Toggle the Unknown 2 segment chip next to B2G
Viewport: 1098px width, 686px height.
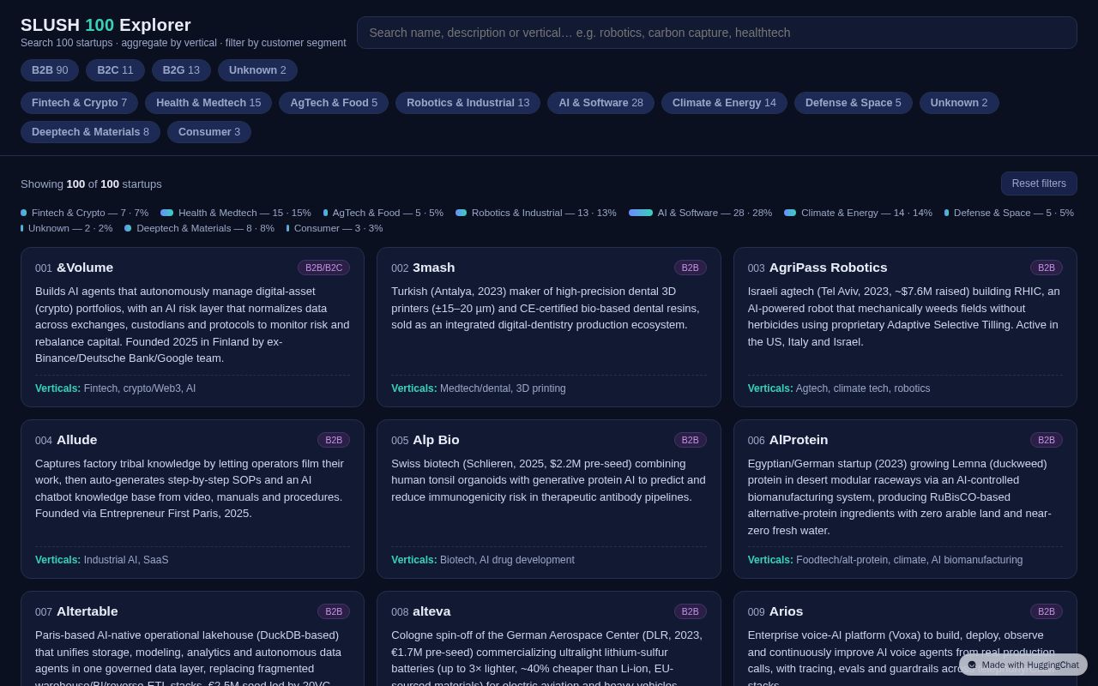[x=257, y=70]
